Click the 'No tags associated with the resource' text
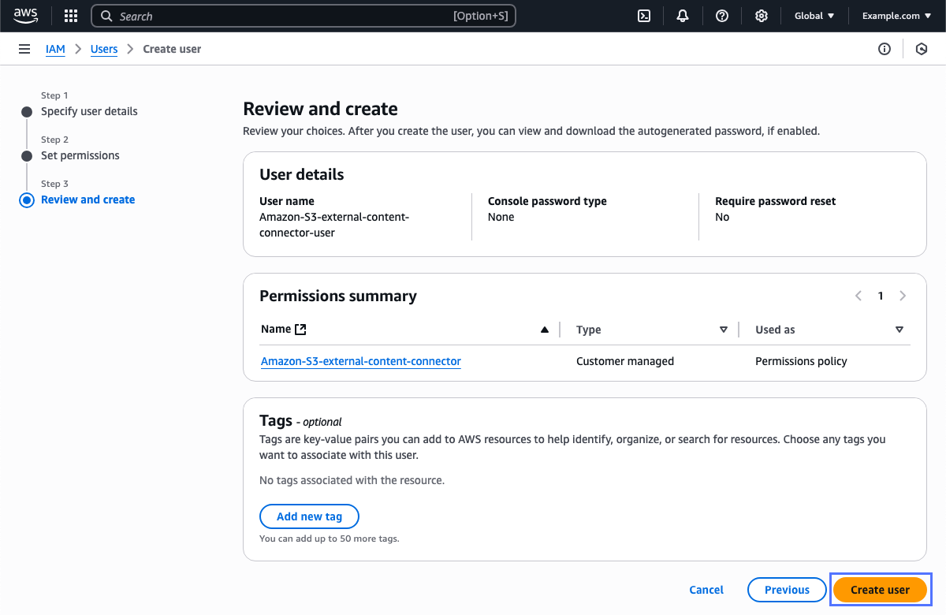This screenshot has width=946, height=615. [352, 479]
